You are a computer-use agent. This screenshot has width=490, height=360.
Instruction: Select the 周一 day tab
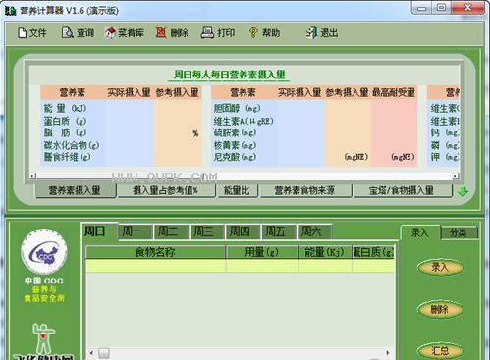click(x=136, y=231)
